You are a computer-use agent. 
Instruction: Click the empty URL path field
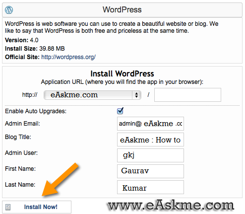point(187,95)
